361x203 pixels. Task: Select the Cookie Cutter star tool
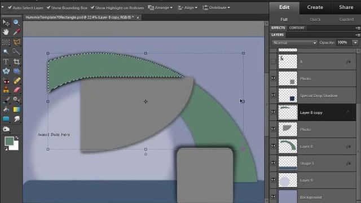click(6, 71)
